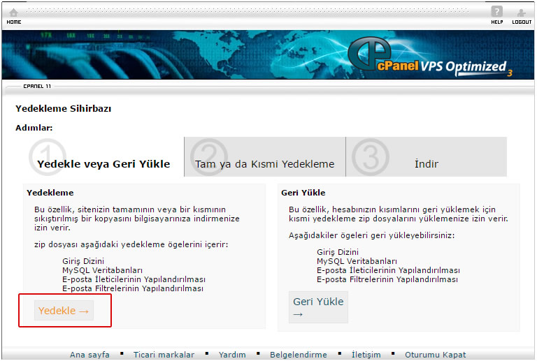Screen dimensions: 537x361
Task: Click the Logout person icon
Action: click(x=521, y=13)
